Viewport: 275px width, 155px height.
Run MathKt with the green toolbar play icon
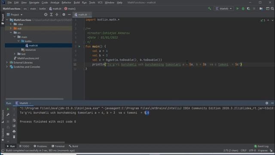pos(238,9)
